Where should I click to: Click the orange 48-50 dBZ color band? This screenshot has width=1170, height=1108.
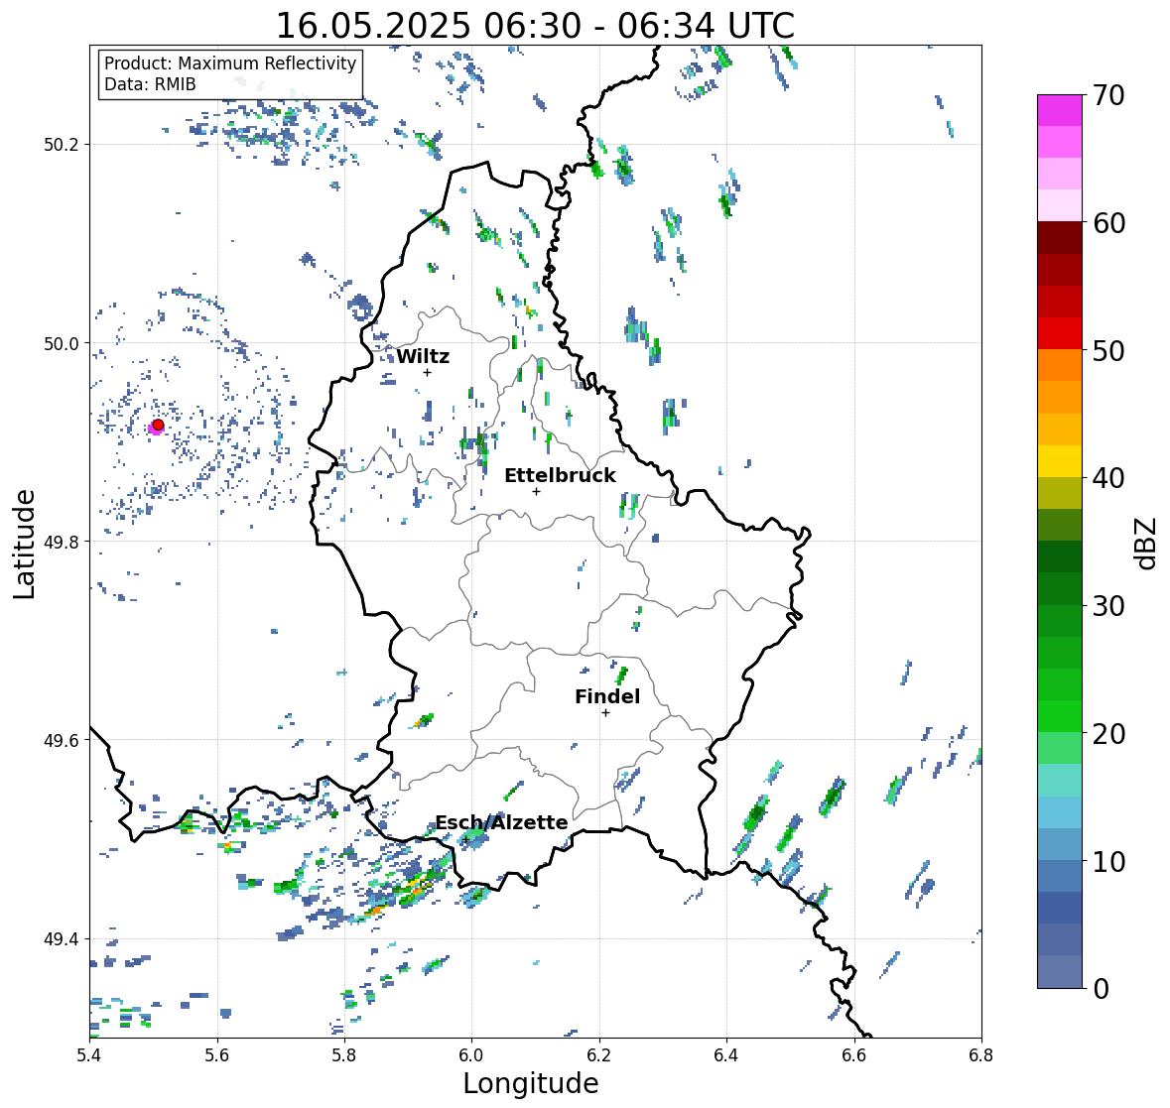(1060, 365)
